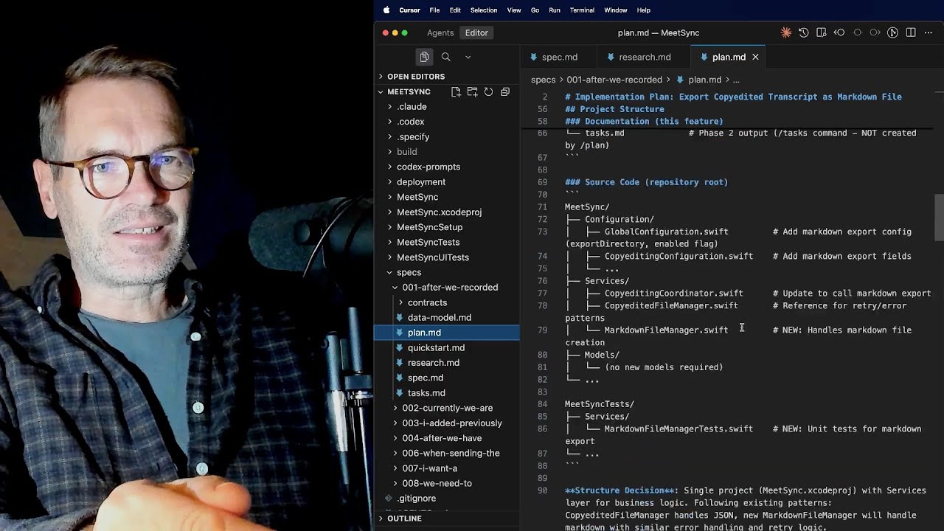944x531 pixels.
Task: Show more sidebar views chevron
Action: tap(468, 57)
